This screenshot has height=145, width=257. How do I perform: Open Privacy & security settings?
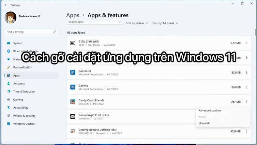pyautogui.click(x=31, y=116)
